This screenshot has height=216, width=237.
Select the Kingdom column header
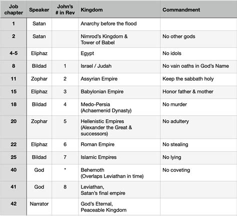click(x=119, y=9)
